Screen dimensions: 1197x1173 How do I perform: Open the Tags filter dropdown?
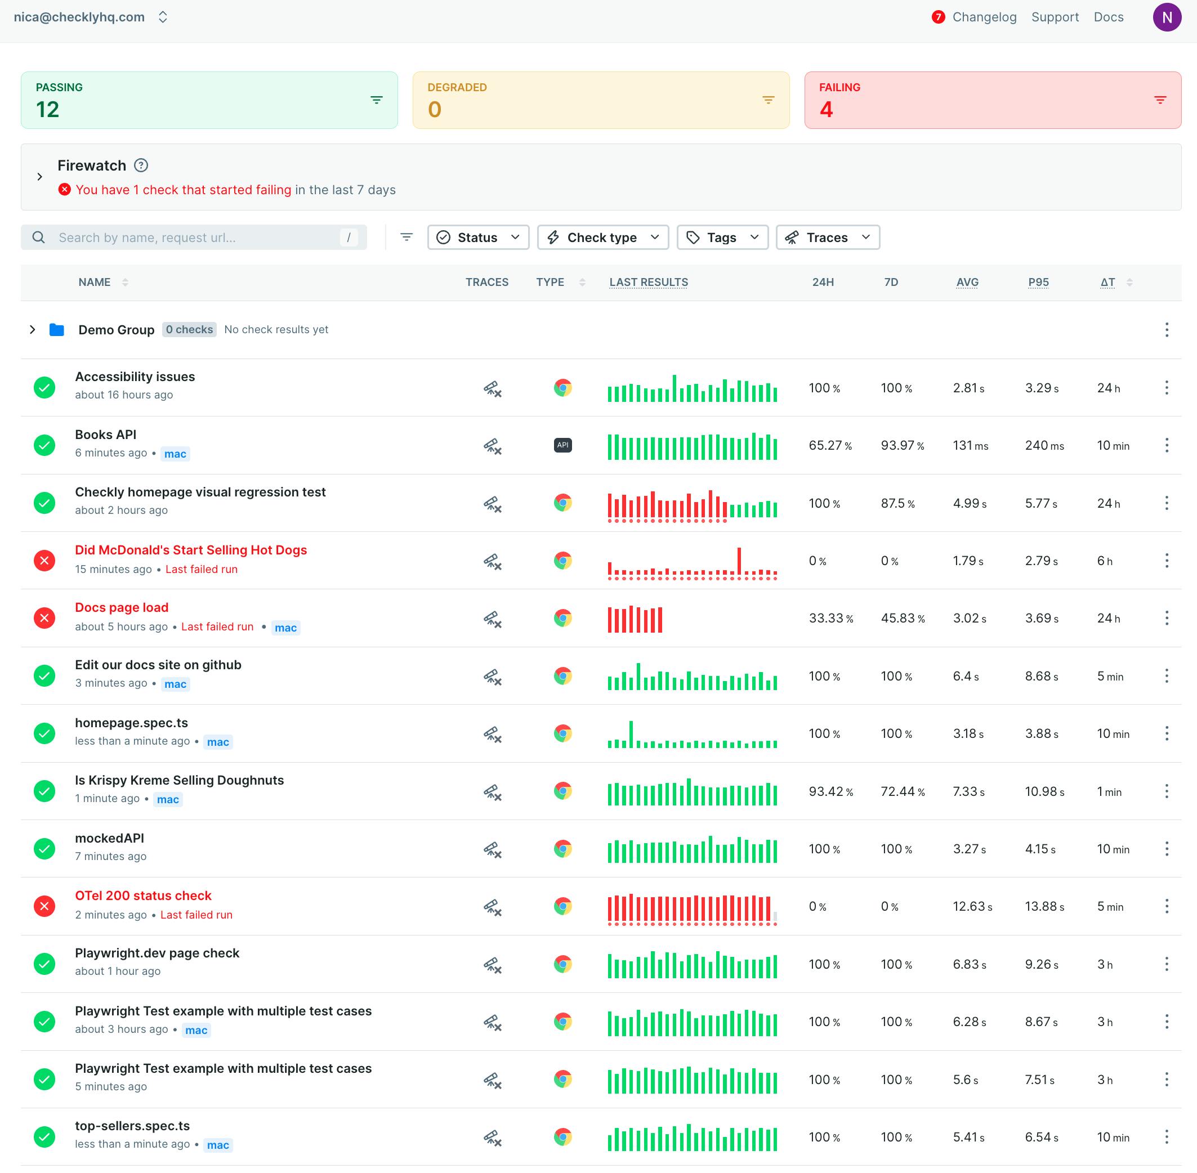(722, 237)
